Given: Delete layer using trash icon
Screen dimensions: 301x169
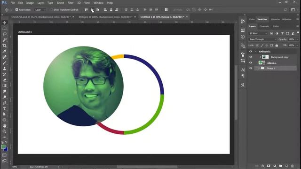Looking at the screenshot, I should click(x=293, y=166).
